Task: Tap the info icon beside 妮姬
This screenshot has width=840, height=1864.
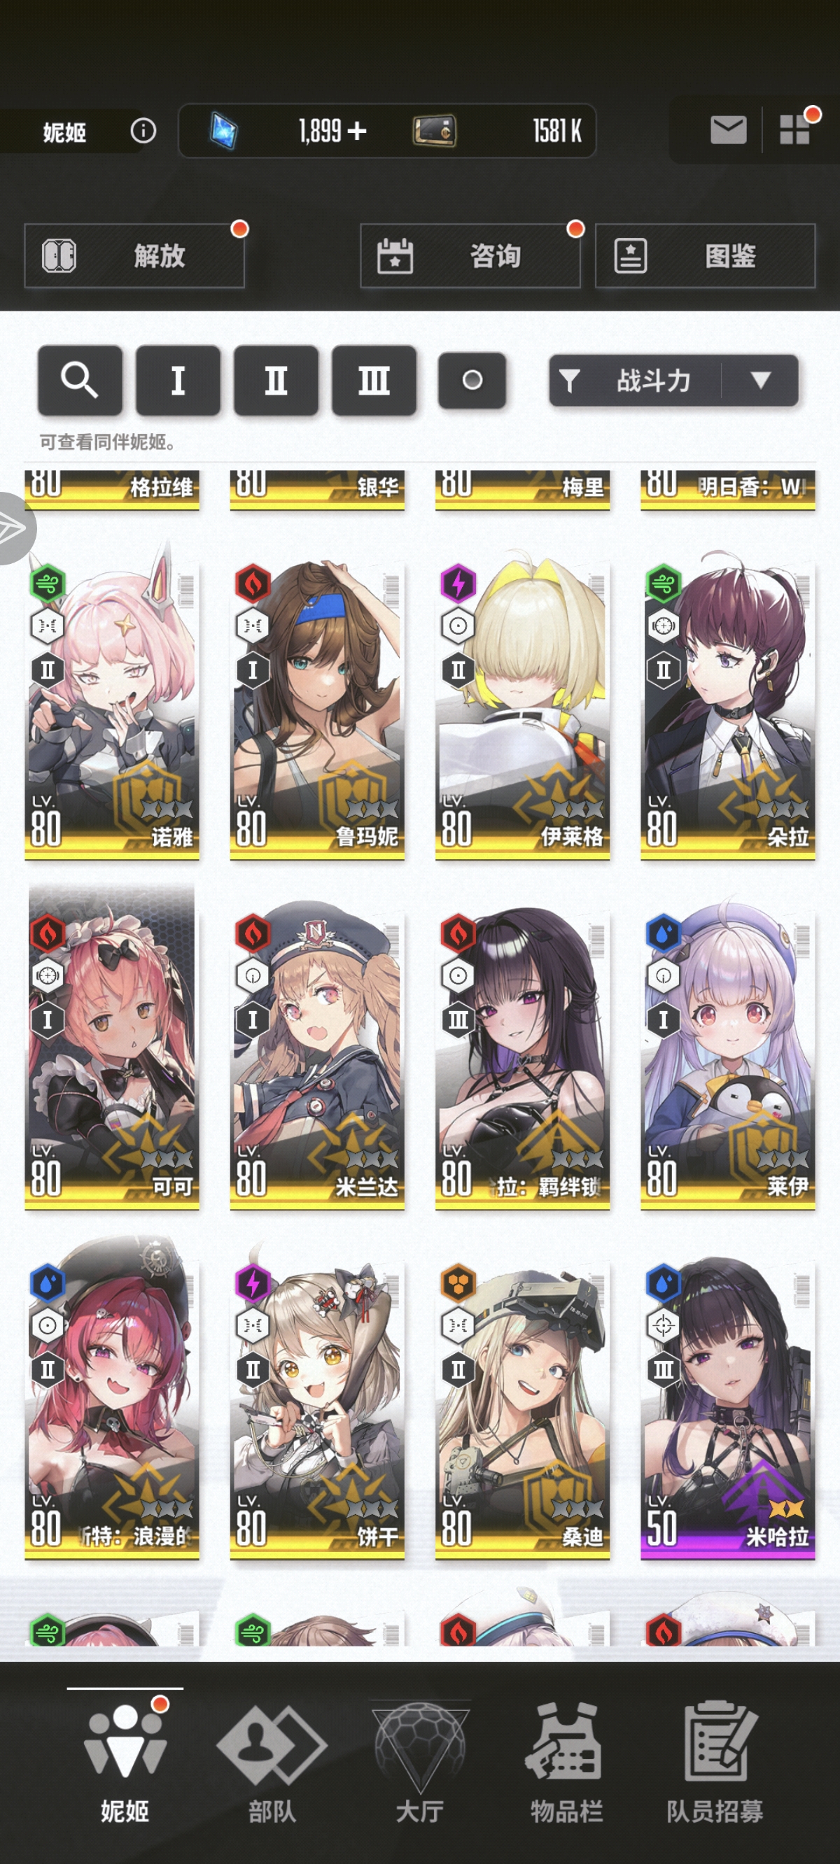Action: [143, 131]
